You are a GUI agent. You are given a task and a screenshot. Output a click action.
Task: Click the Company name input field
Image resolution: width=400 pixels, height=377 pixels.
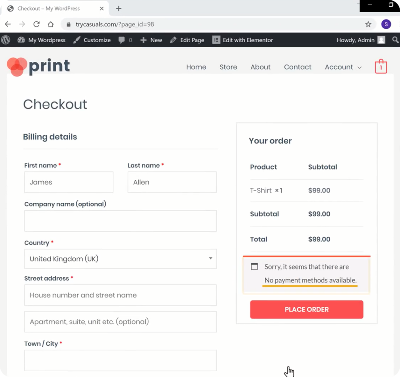pyautogui.click(x=120, y=221)
